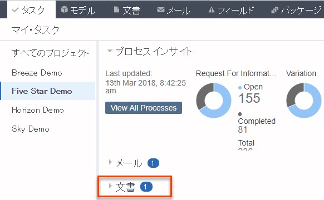The height and width of the screenshot is (200, 324).
Task: Click the 文書 count badge showing 1
Action: 146,187
